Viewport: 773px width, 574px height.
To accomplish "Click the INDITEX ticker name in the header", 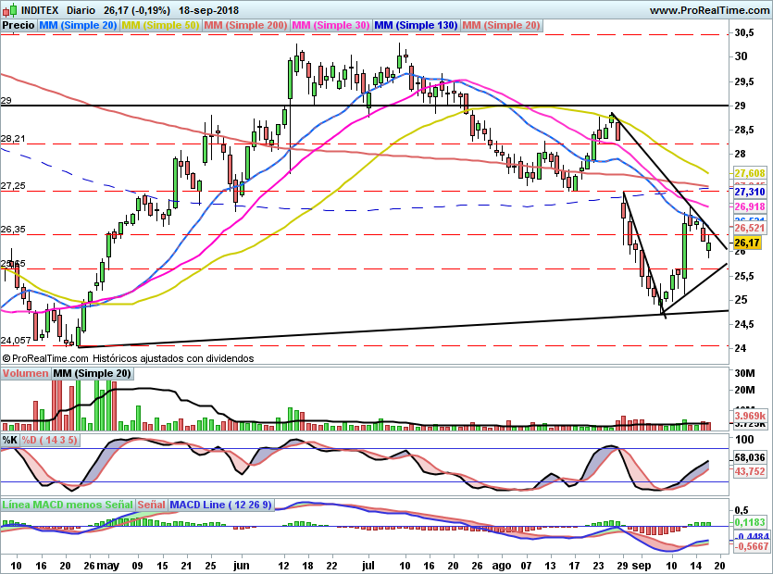I will [40, 10].
